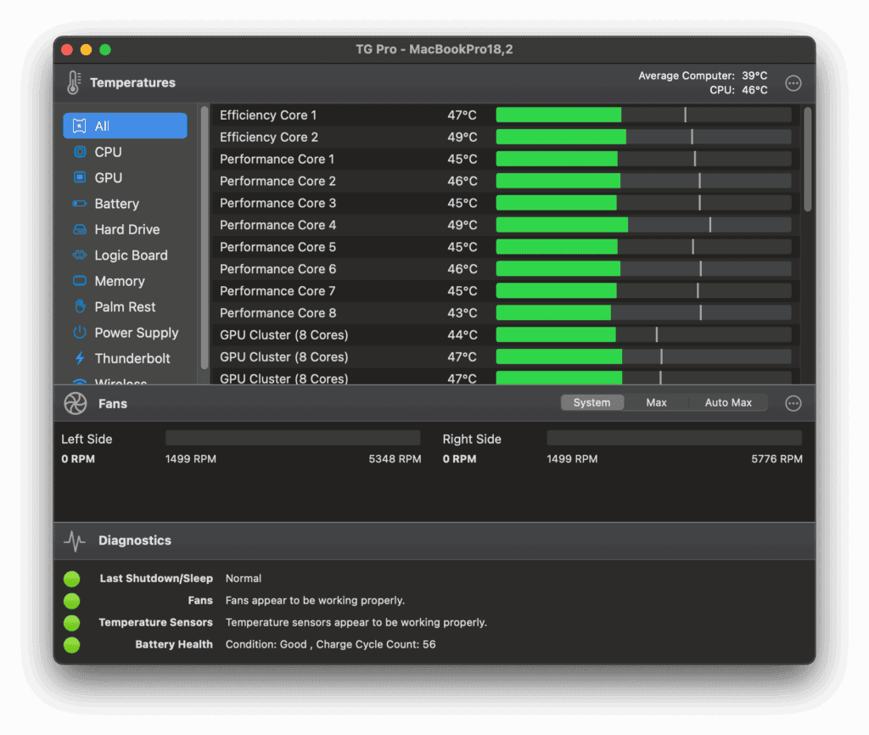Click the CPU 46°C header reading
Viewport: 869px width, 735px height.
(x=738, y=90)
